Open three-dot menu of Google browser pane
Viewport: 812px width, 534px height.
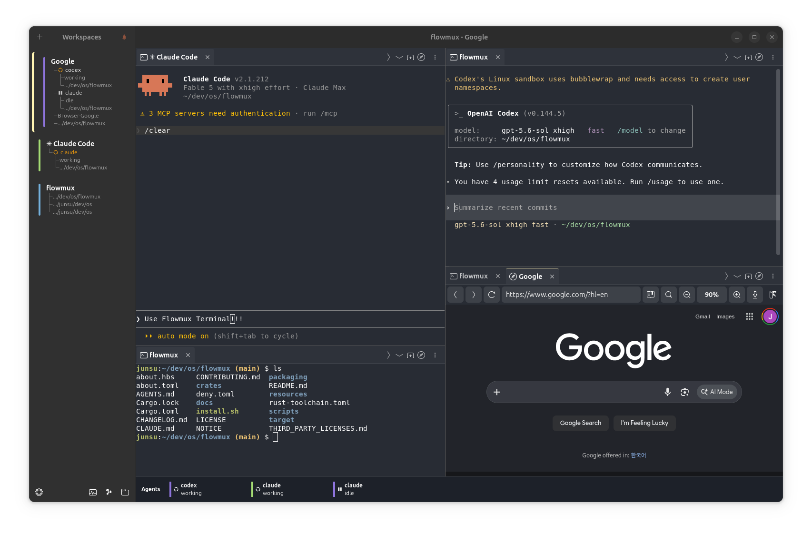773,276
